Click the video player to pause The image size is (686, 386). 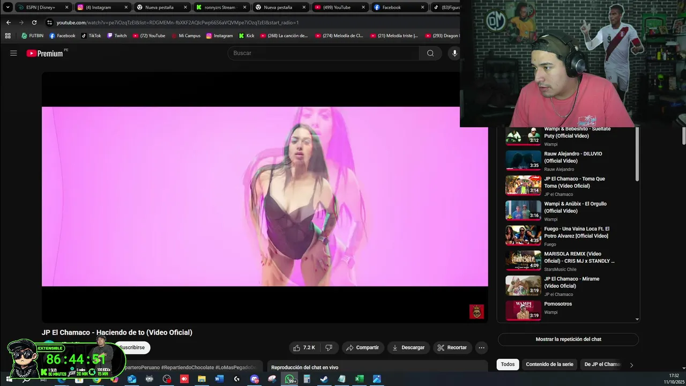point(265,197)
